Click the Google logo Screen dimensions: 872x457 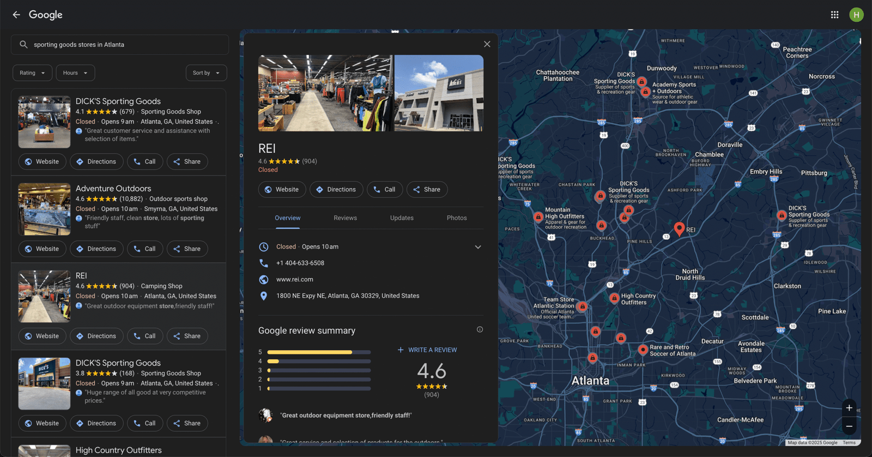pos(46,15)
